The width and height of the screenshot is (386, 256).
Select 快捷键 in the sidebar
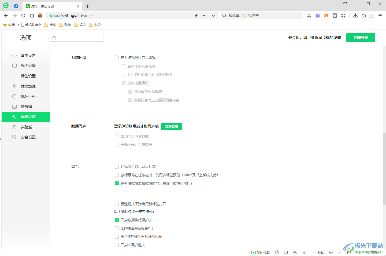[26, 107]
